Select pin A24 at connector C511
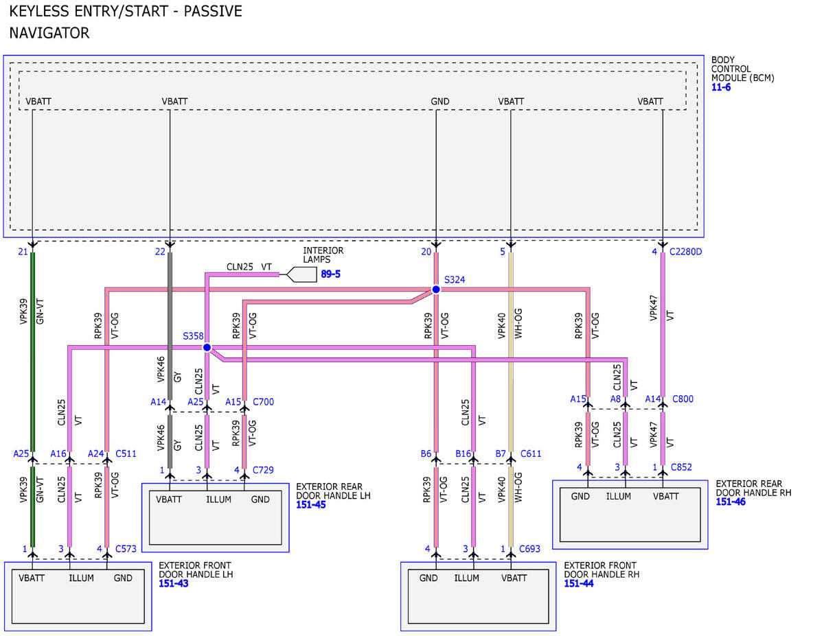Screen dimensions: 824x636 point(95,454)
